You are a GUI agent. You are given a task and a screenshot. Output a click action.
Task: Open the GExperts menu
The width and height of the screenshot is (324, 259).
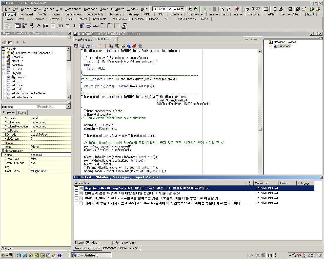pyautogui.click(x=117, y=9)
